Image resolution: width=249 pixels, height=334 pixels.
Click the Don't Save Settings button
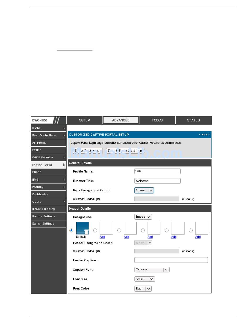pyautogui.click(x=125, y=151)
